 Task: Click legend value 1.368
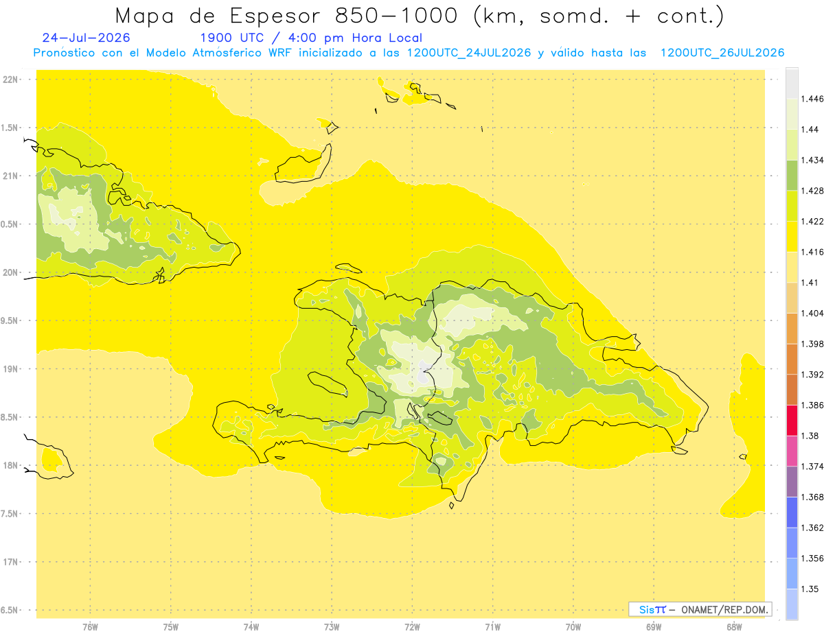pyautogui.click(x=812, y=497)
